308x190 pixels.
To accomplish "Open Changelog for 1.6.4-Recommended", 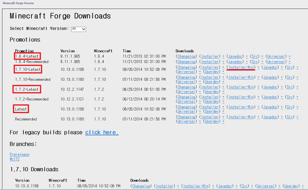I will [x=186, y=62].
